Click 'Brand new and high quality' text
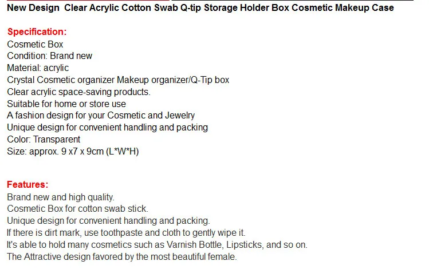This screenshot has width=429, height=269. point(61,197)
